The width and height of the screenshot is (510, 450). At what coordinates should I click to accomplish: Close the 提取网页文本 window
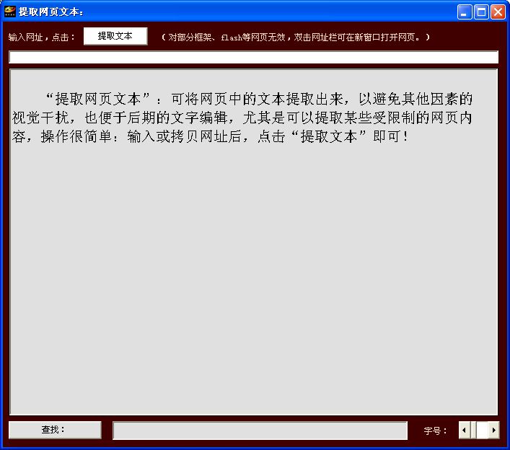[498, 12]
